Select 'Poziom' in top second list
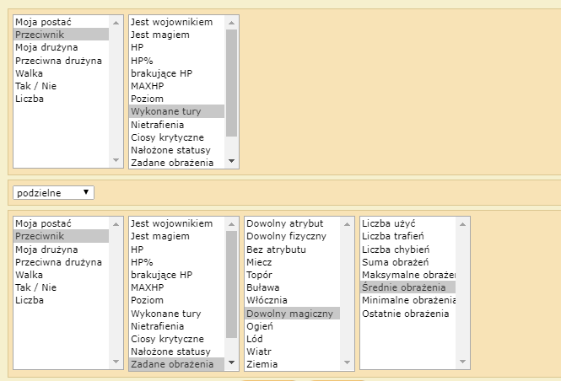 (x=177, y=99)
